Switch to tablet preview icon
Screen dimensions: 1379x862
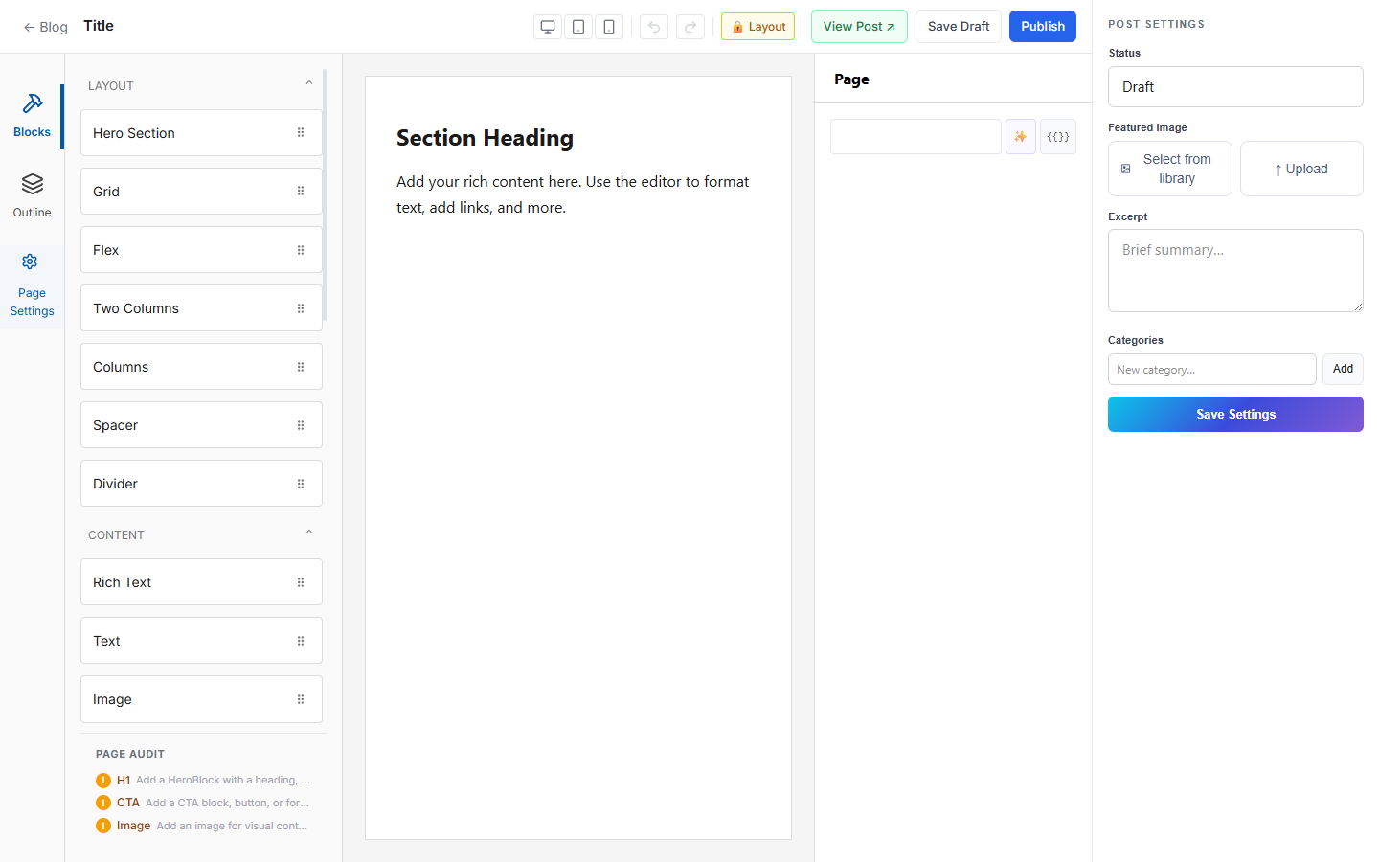(x=578, y=27)
